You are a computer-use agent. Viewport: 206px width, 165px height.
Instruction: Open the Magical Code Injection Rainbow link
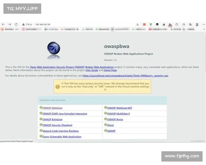60,131
